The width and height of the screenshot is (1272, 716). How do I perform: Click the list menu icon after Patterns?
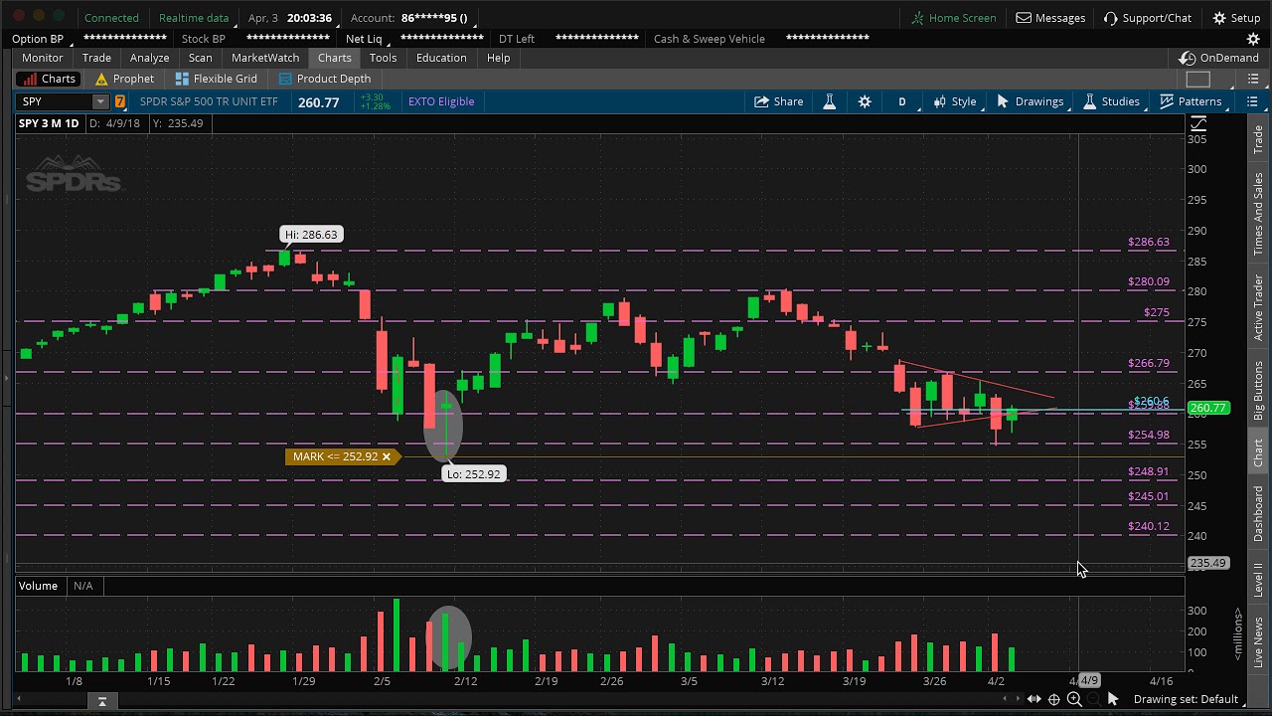[x=1252, y=101]
